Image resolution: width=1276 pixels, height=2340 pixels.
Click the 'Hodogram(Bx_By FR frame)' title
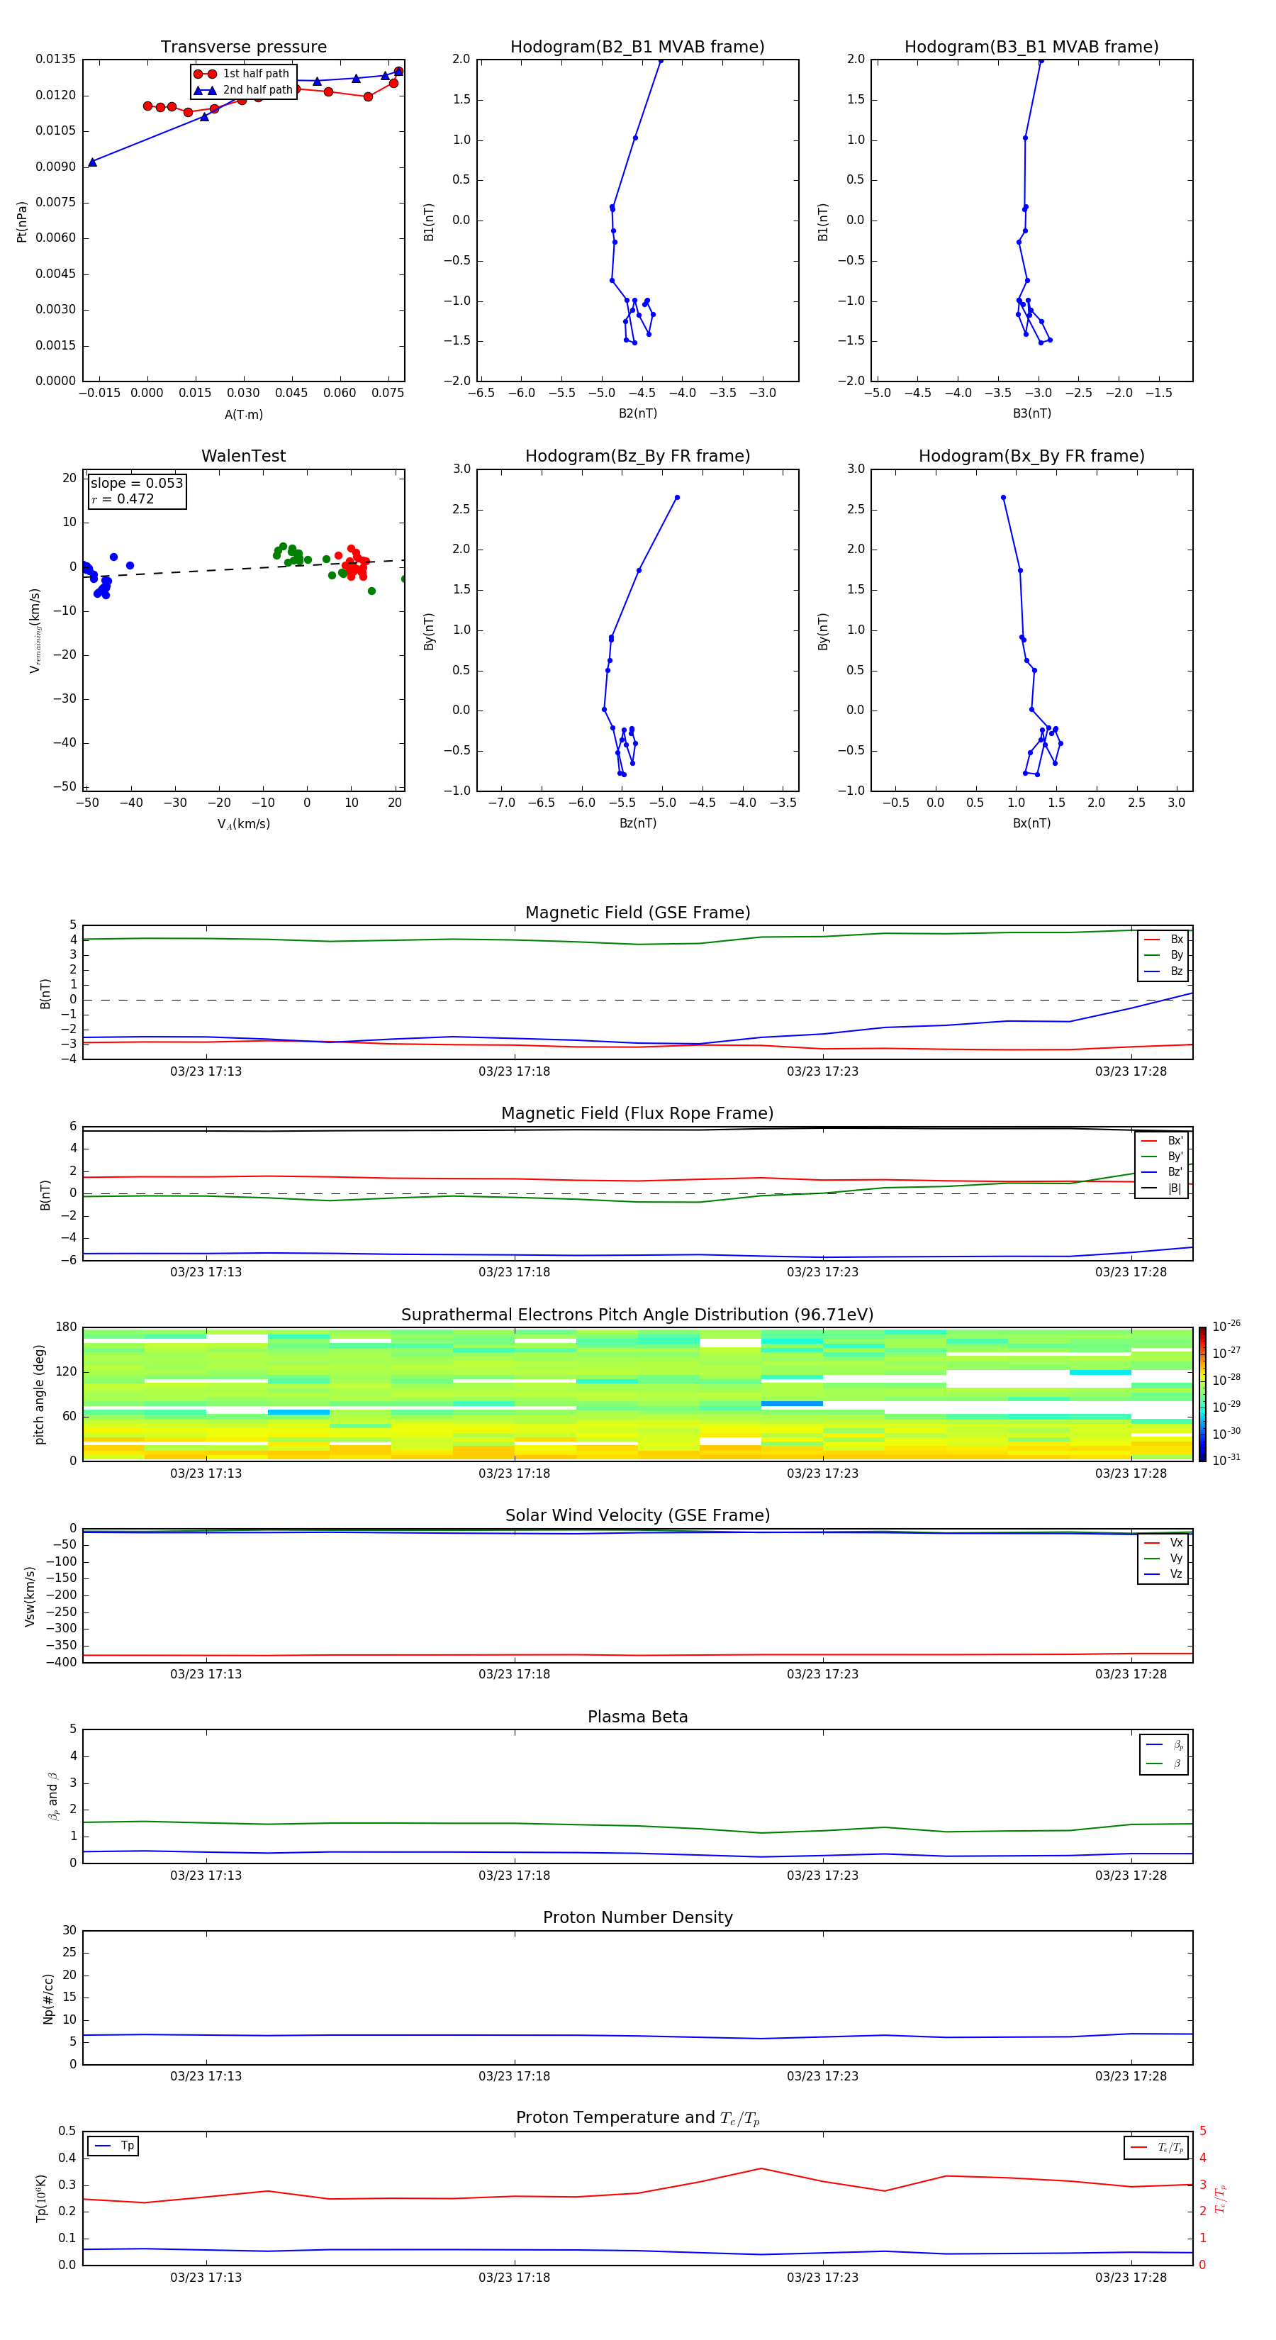[1031, 456]
